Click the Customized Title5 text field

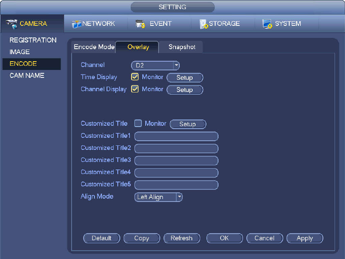pyautogui.click(x=176, y=185)
